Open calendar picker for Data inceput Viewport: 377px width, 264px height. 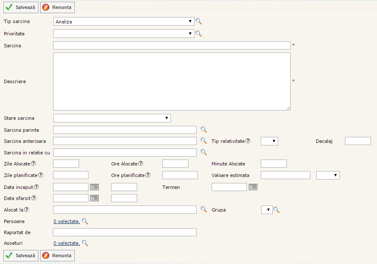(x=94, y=187)
